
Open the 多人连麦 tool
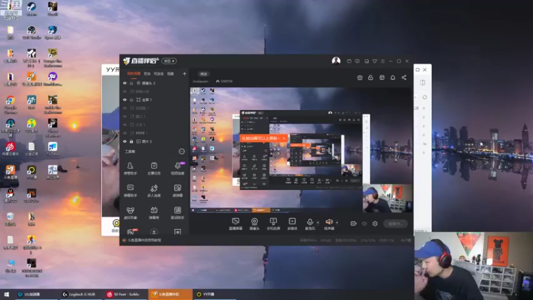(154, 191)
